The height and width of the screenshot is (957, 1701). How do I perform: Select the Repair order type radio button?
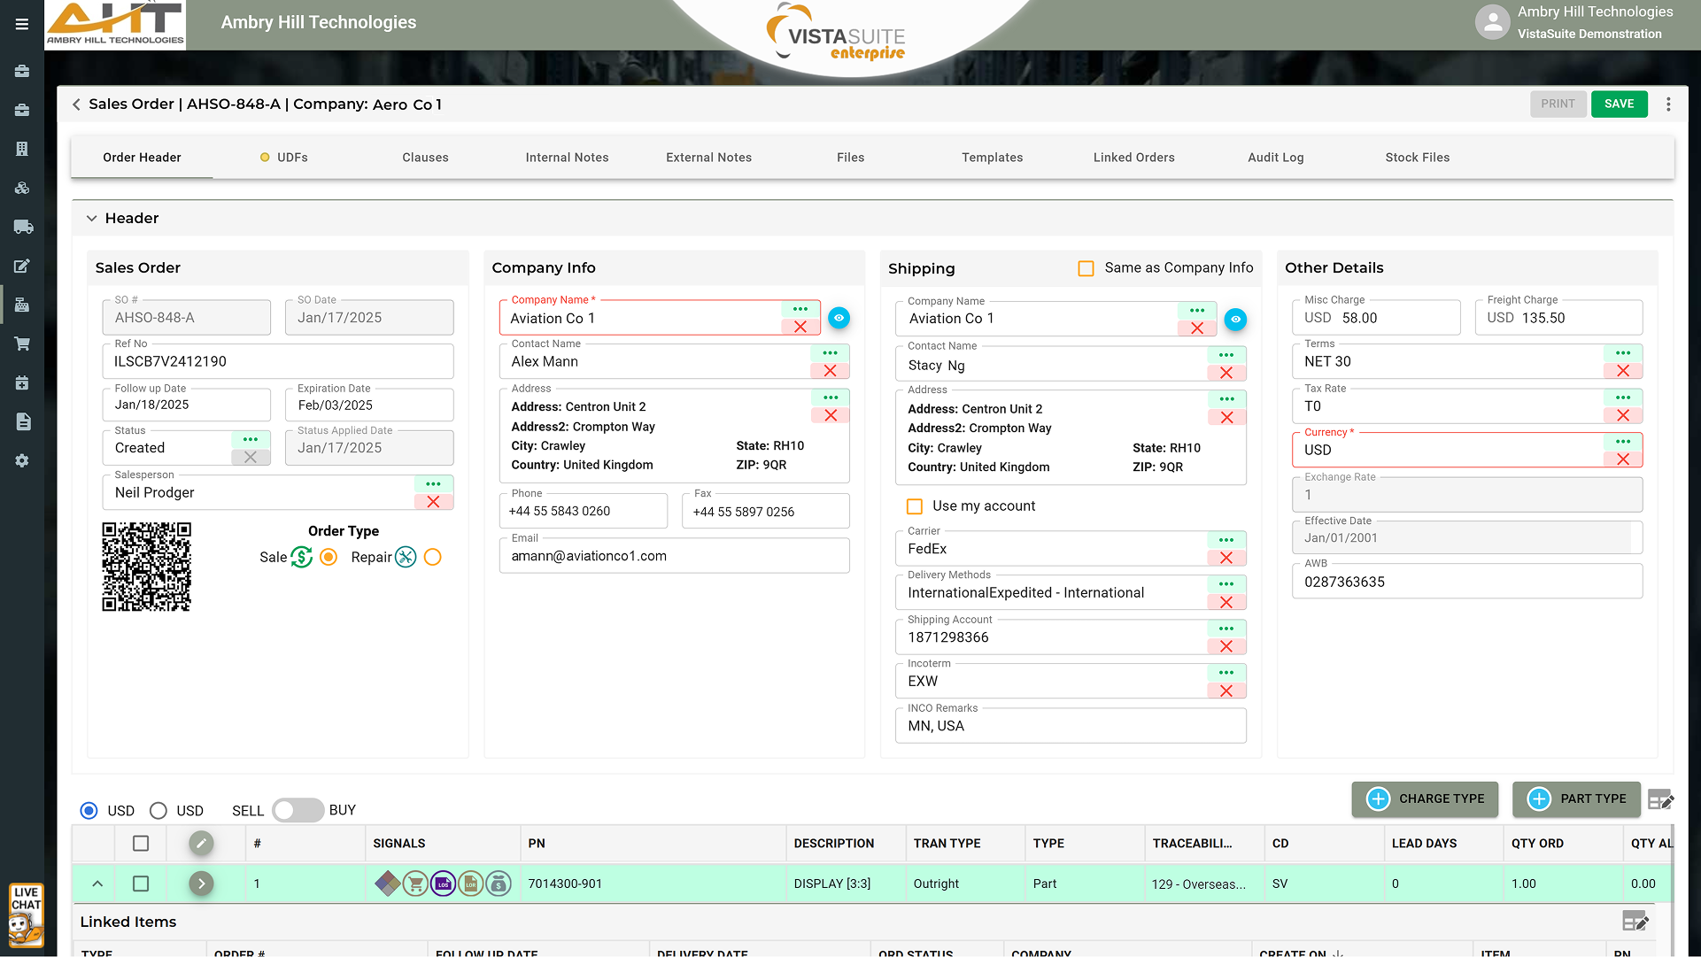[x=432, y=557]
